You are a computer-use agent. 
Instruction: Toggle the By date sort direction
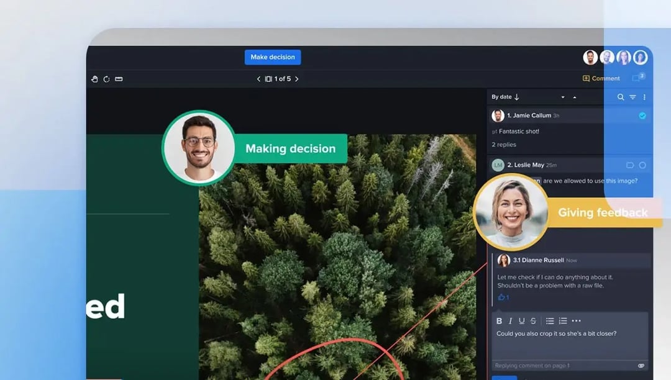(516, 97)
